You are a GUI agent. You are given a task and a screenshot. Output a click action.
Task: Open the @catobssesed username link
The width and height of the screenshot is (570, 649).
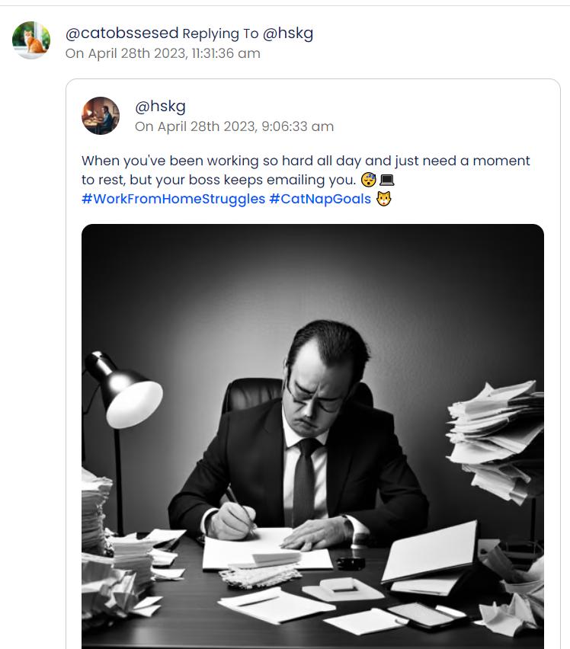(x=122, y=34)
